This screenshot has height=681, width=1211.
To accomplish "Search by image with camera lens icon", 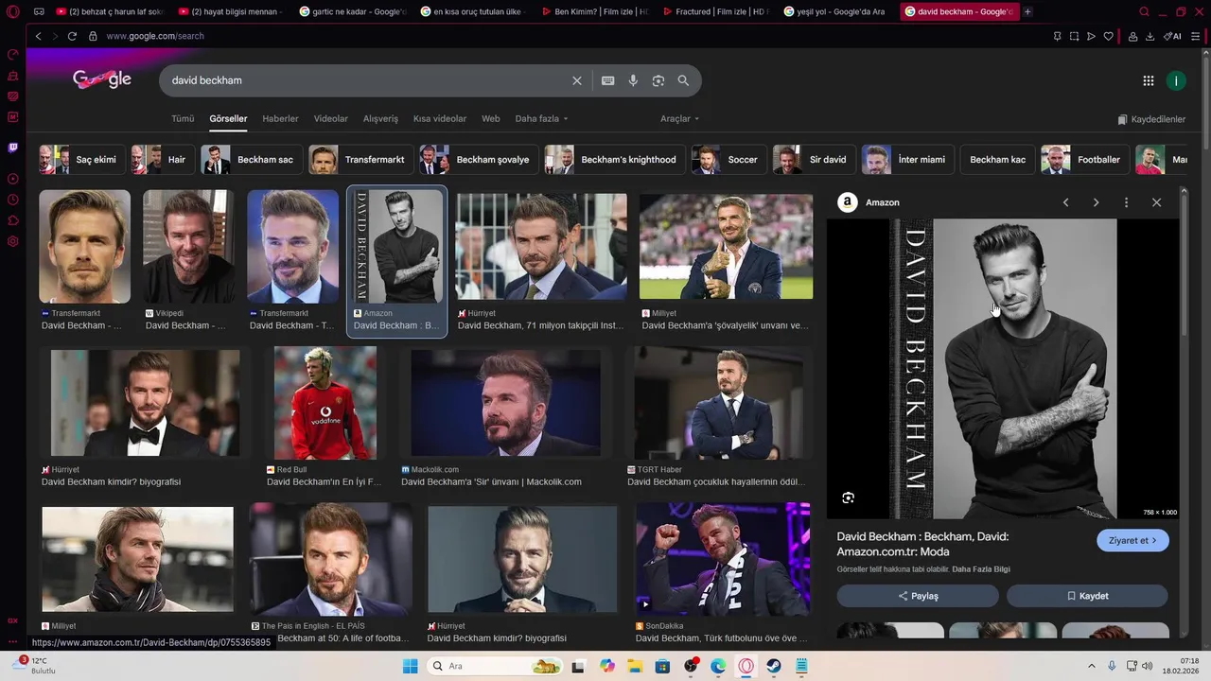I will pos(658,80).
